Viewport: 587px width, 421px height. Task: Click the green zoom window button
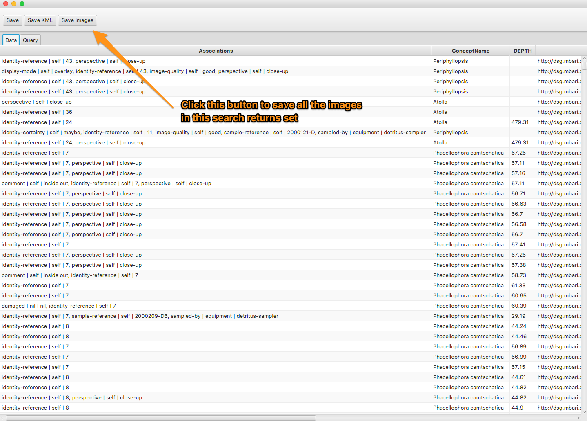22,4
